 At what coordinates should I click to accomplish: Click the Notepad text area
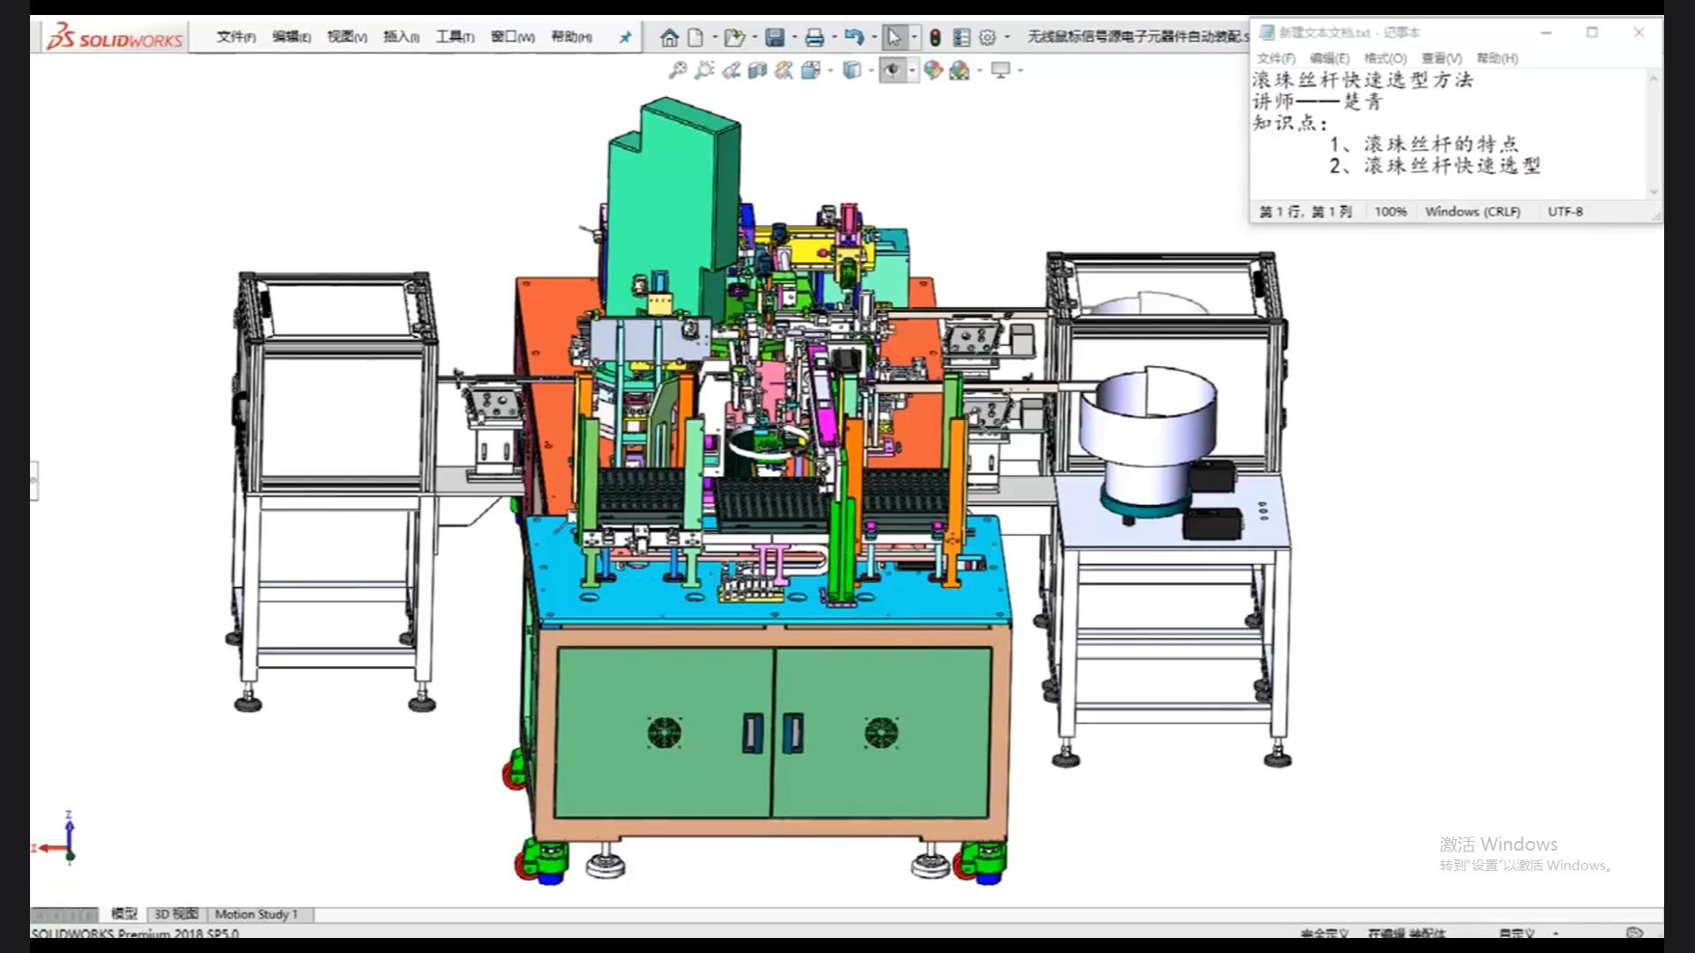pyautogui.click(x=1449, y=134)
